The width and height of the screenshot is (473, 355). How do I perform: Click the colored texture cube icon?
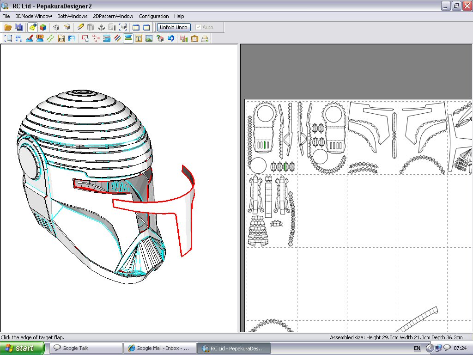(43, 27)
